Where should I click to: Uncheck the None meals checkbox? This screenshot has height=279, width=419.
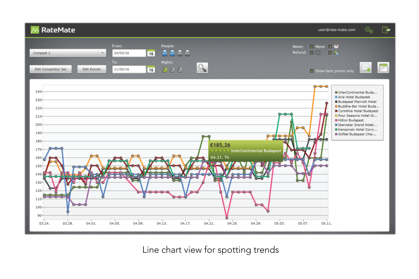311,46
